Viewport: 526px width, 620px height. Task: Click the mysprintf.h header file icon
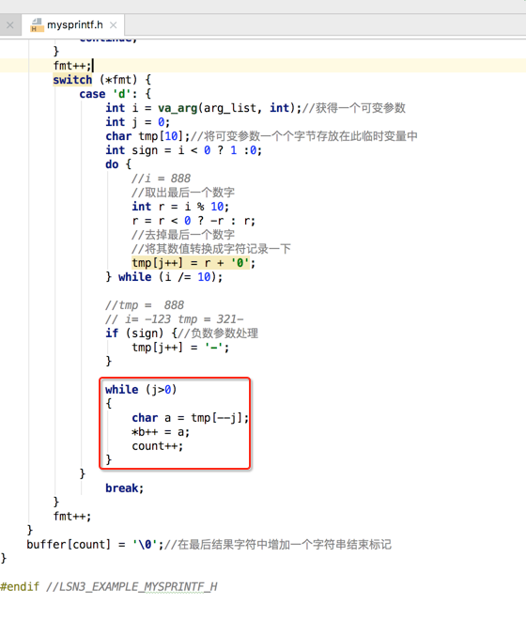(x=37, y=25)
